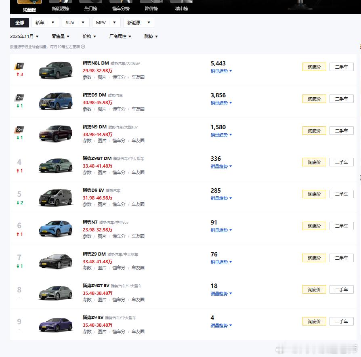This screenshot has width=361, height=357.
Task: Click the rank 2 silver badge icon
Action: point(19,98)
